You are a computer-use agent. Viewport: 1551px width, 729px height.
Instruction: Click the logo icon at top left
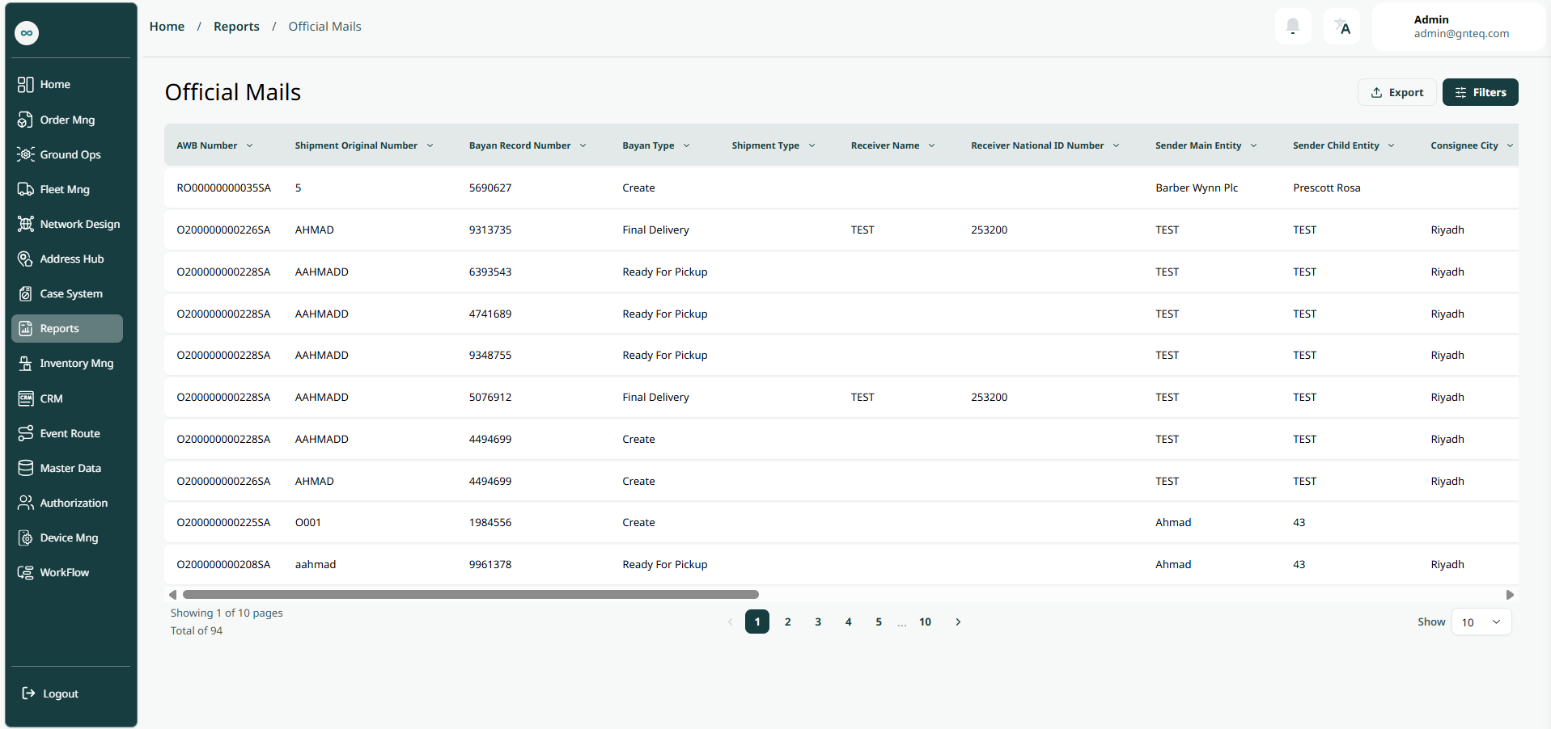tap(27, 33)
